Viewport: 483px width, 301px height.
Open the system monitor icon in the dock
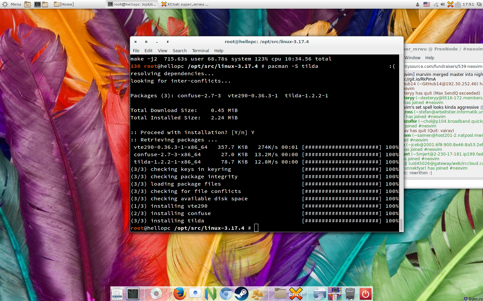pos(117,294)
